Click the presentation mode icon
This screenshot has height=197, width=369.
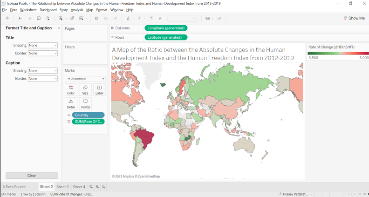(x=219, y=18)
